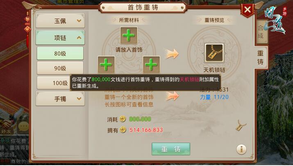The width and height of the screenshot is (293, 166).
Task: Select the 80级 level option
Action: pyautogui.click(x=60, y=53)
